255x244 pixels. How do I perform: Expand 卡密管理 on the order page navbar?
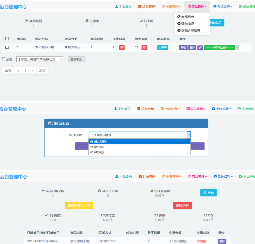tap(172, 176)
